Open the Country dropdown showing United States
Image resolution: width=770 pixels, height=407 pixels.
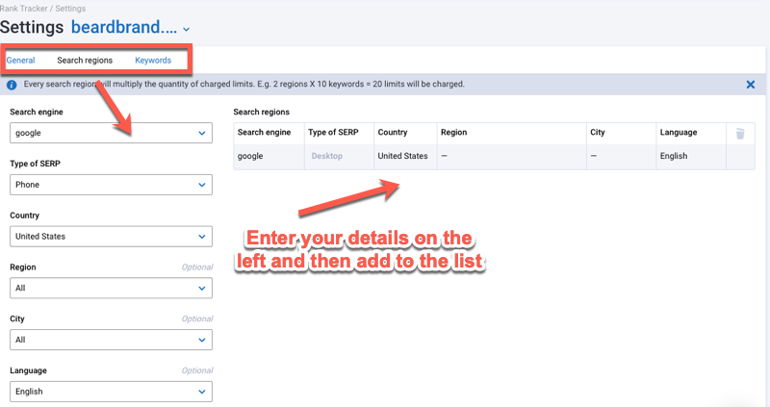(x=110, y=236)
